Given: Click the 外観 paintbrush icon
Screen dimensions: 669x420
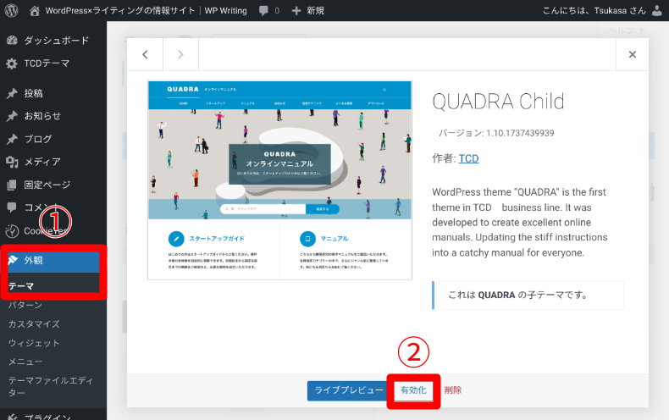Looking at the screenshot, I should click(x=13, y=260).
